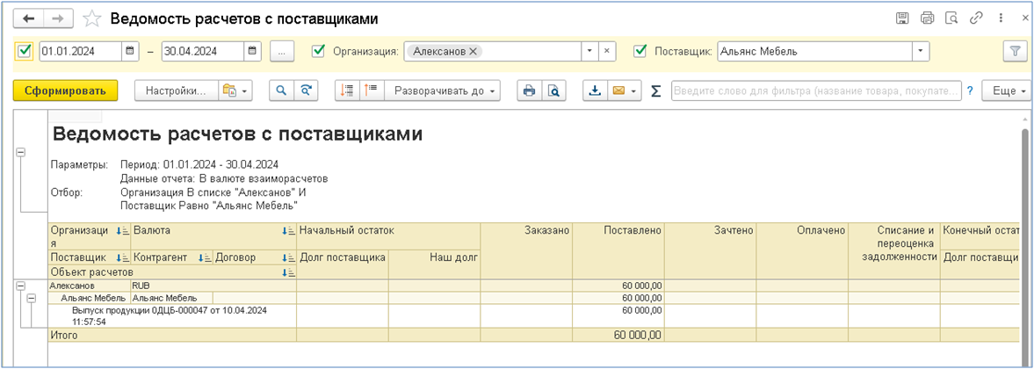
Task: Open the filter funnel icon
Action: click(1015, 51)
